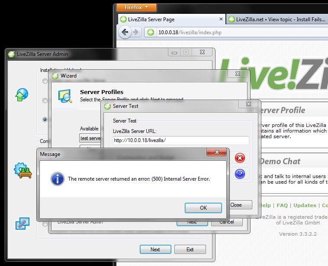
Task: Click the Firefox forward arrow button
Action: [136, 32]
